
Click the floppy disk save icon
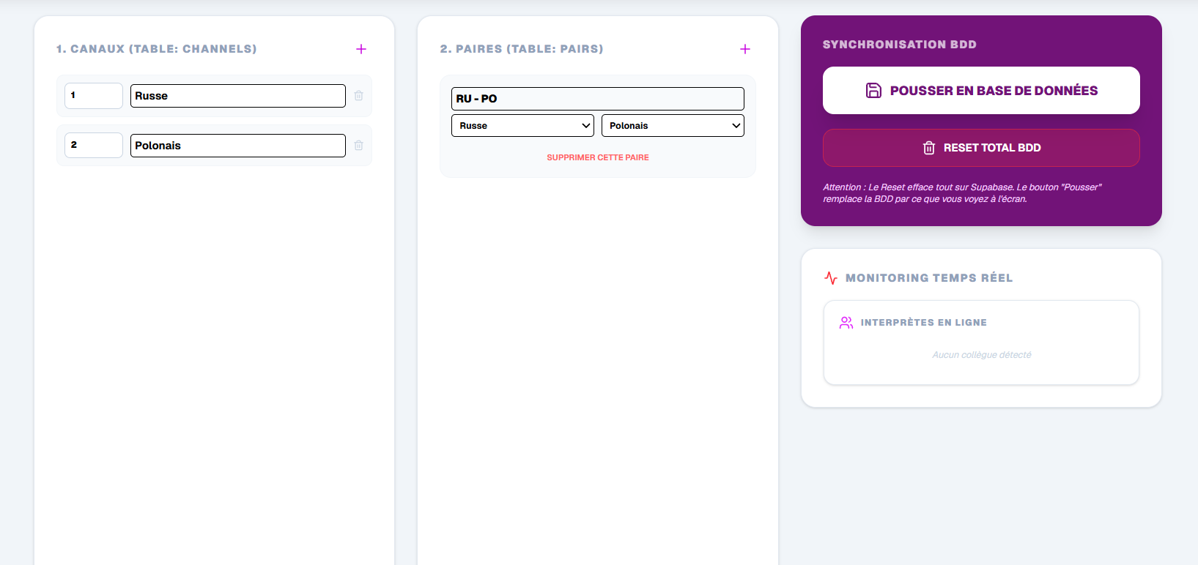(873, 91)
